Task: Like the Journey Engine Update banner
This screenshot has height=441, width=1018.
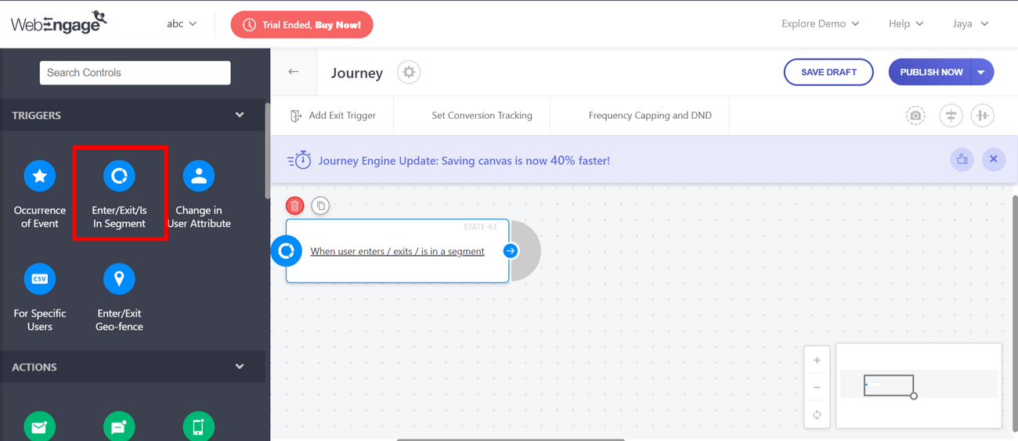Action: [x=962, y=160]
